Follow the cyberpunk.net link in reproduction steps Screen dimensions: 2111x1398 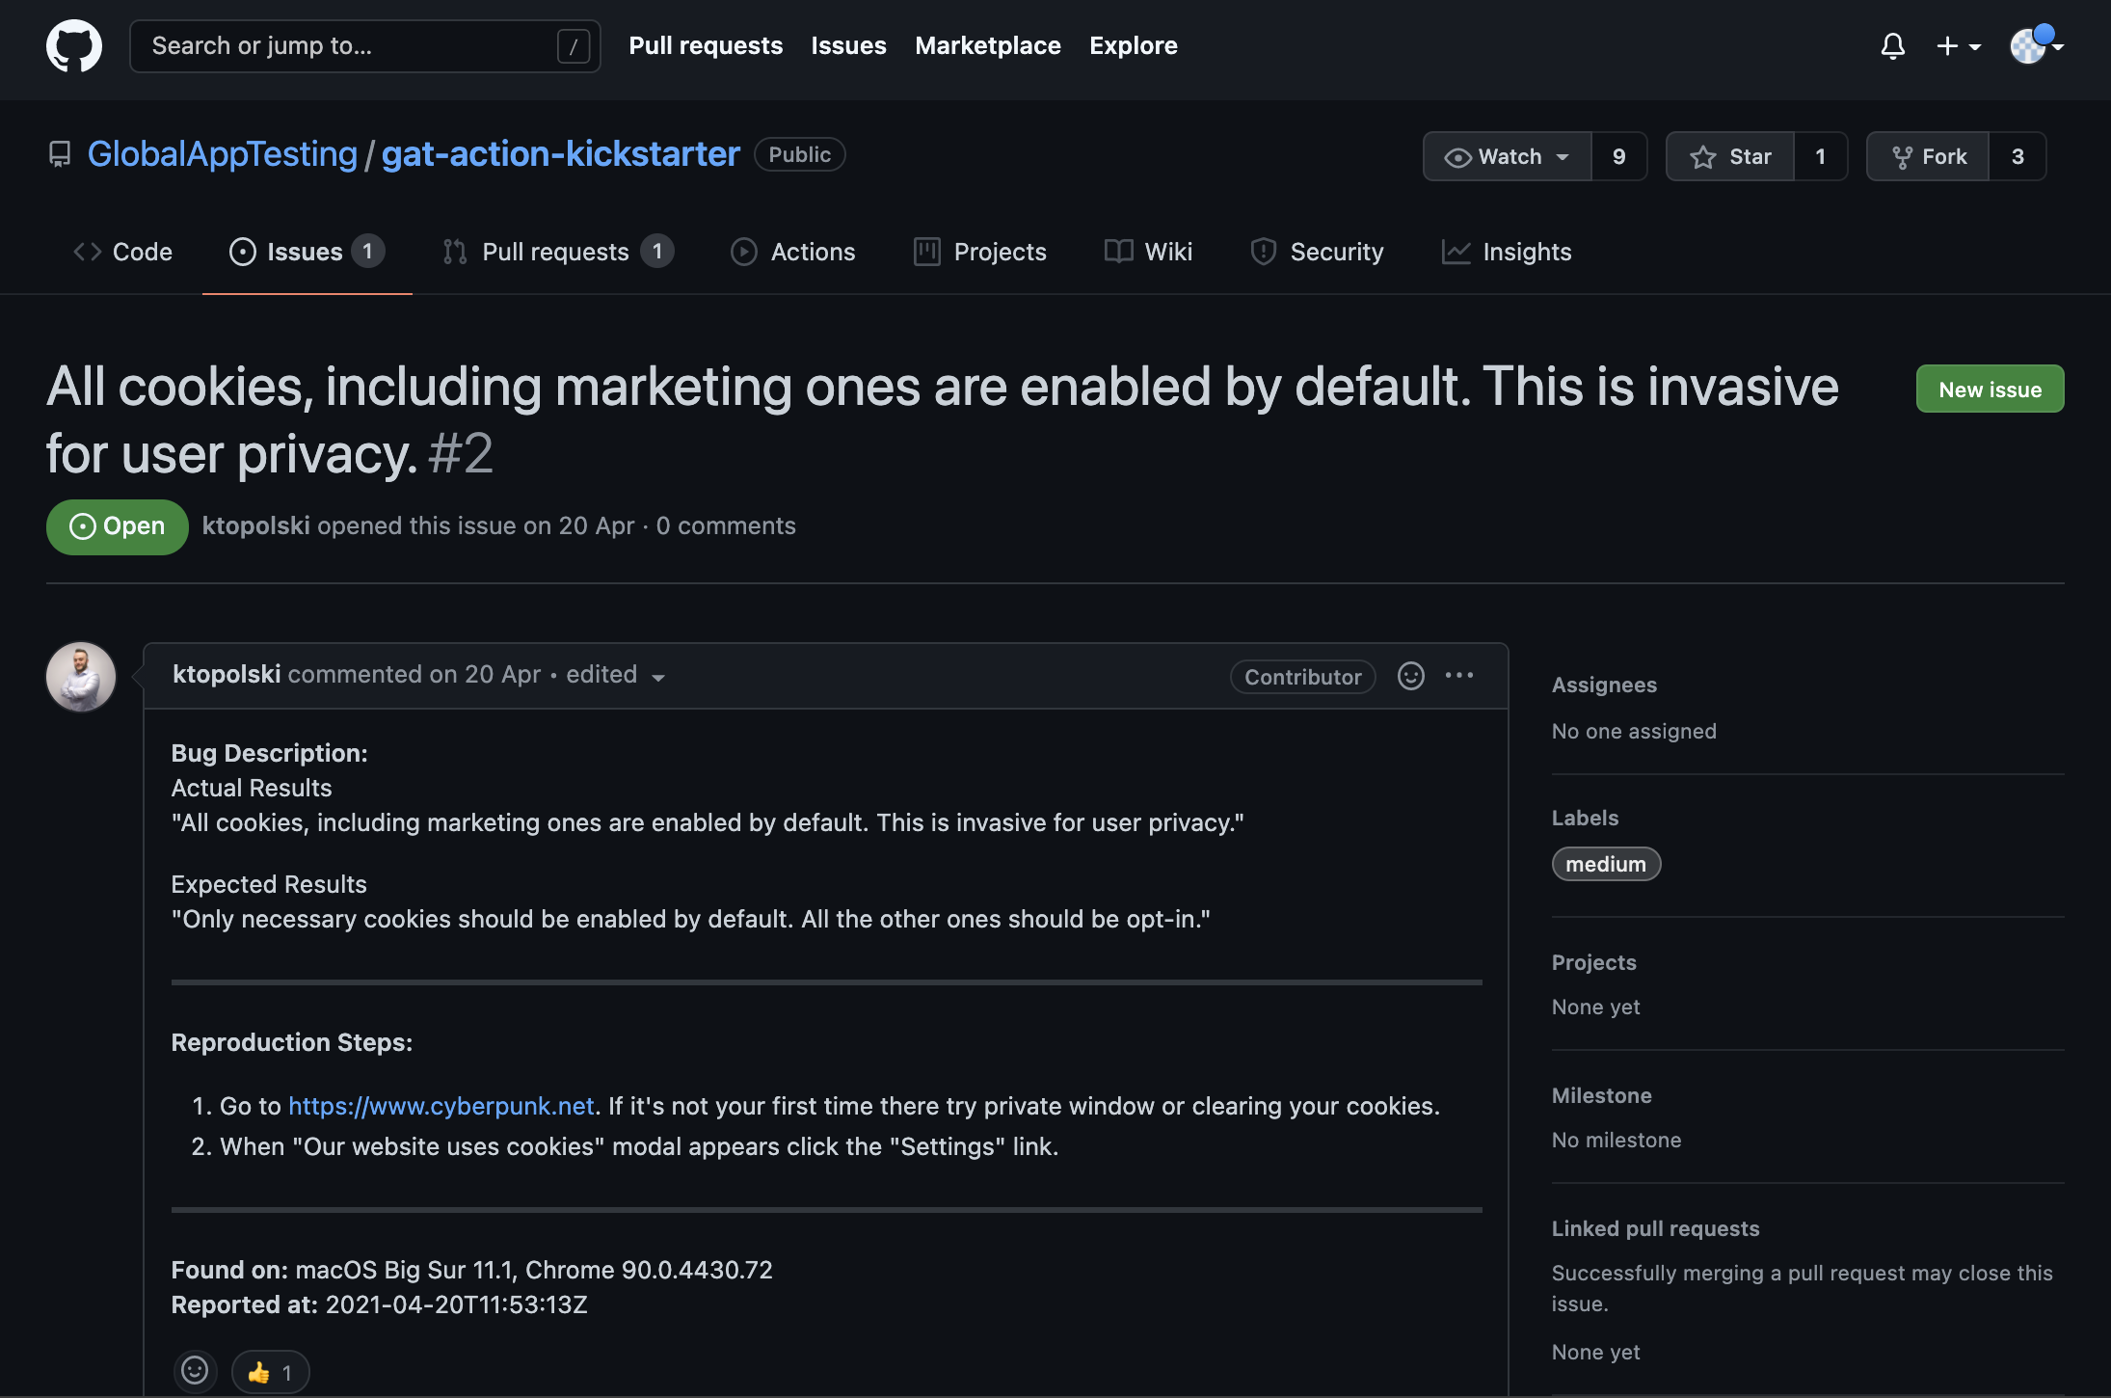[441, 1106]
